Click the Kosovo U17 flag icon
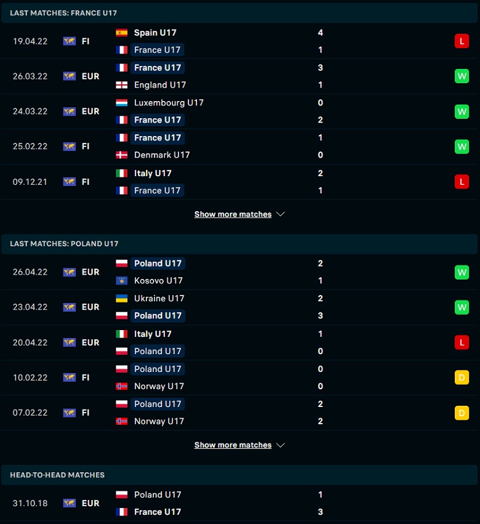Viewport: 480px width, 524px height. [x=122, y=281]
